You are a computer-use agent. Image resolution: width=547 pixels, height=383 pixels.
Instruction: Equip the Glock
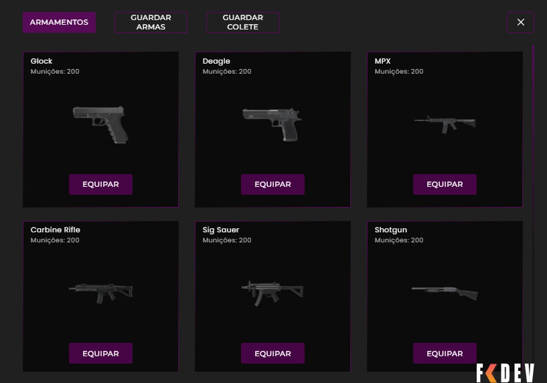pos(100,184)
